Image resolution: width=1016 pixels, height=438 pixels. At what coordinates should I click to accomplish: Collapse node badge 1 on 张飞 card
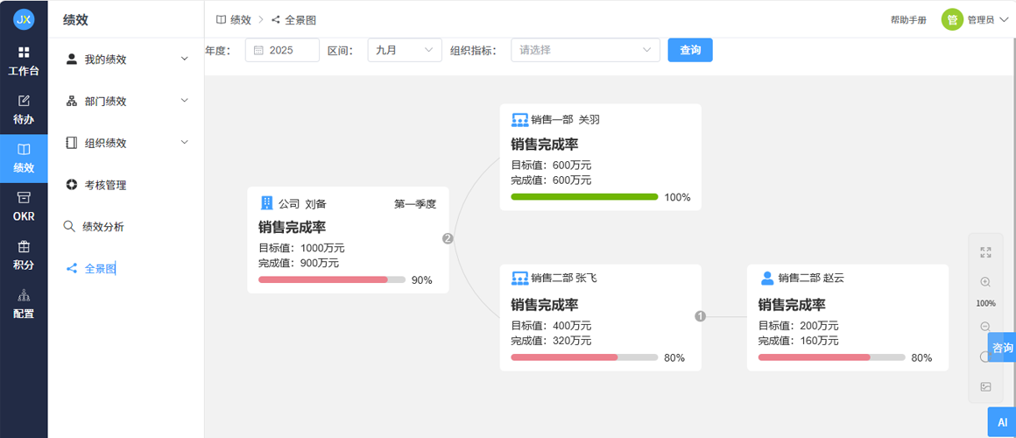(x=700, y=316)
